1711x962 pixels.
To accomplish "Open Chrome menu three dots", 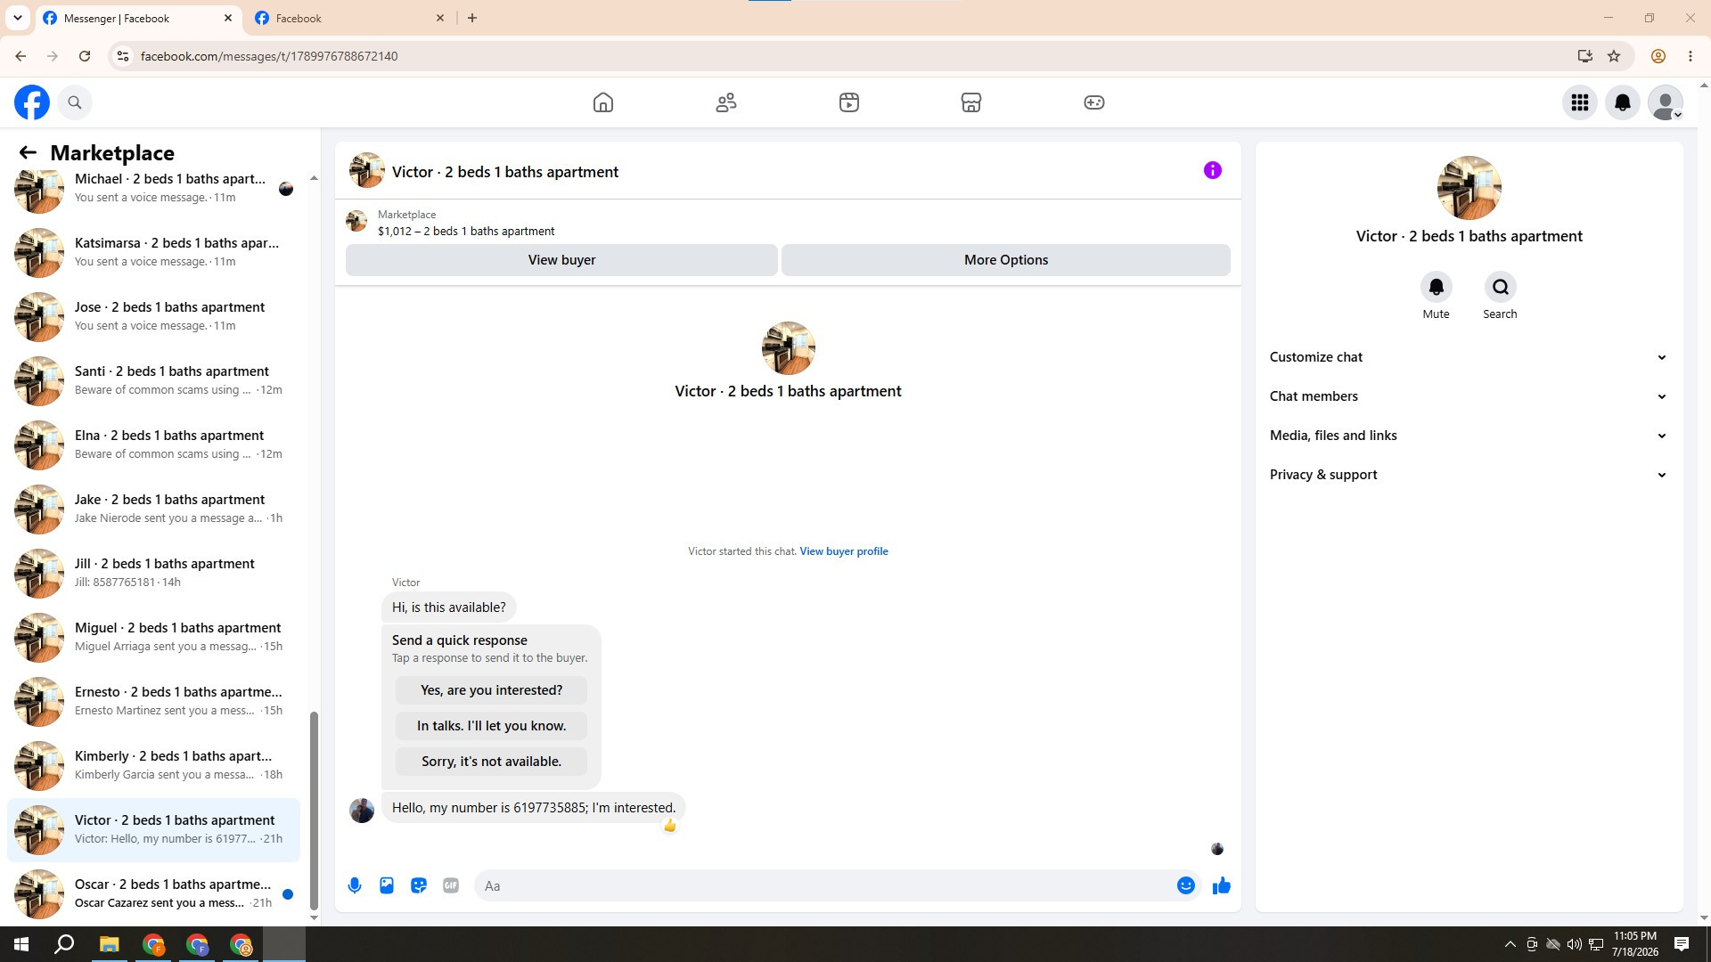I will pyautogui.click(x=1691, y=56).
